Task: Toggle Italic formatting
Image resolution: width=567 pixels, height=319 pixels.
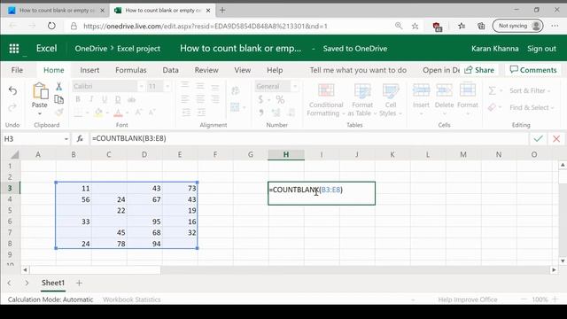Action: 91,99
